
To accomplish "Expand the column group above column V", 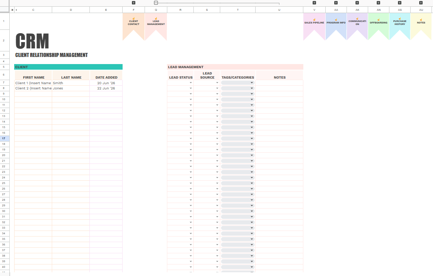I will (314, 3).
